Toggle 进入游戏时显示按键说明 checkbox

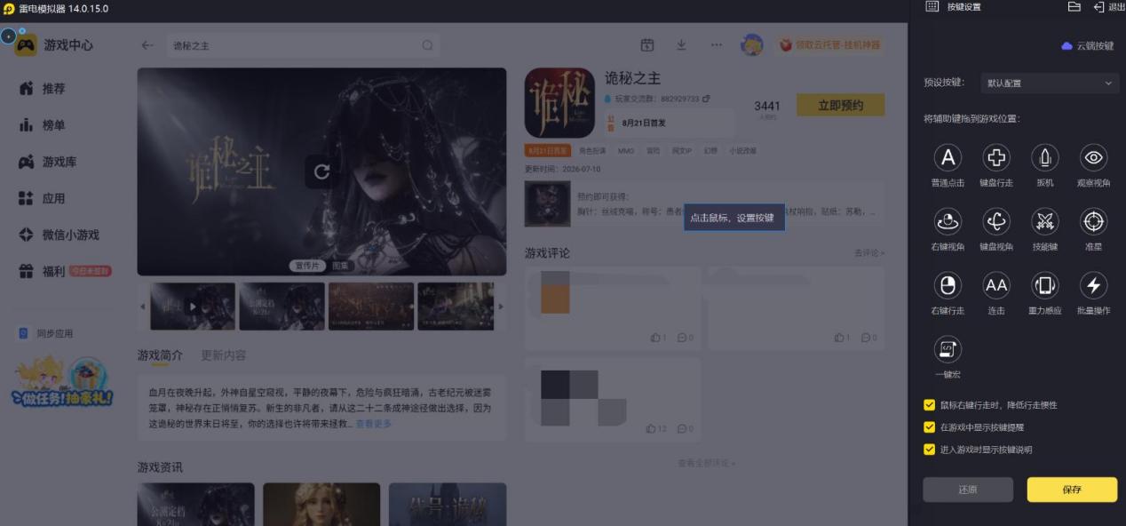click(930, 450)
